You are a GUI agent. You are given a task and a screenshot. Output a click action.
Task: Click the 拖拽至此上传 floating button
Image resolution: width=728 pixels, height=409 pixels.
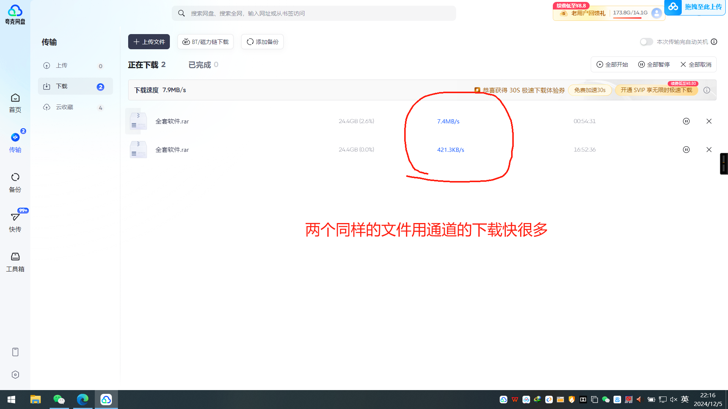[695, 7]
